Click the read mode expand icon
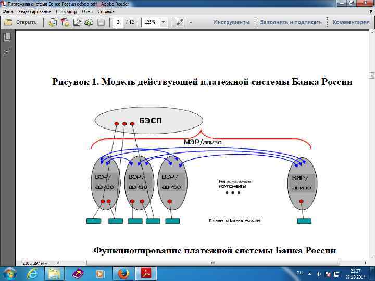This screenshot has height=281, width=375. pyautogui.click(x=180, y=22)
